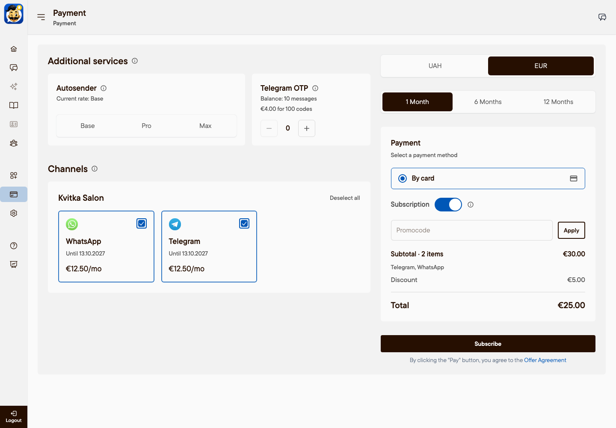Choose the Pro Autosender rate

(x=146, y=126)
